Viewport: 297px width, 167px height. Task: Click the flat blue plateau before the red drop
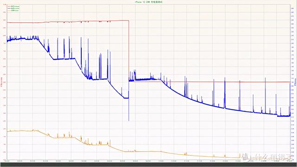click(x=126, y=98)
